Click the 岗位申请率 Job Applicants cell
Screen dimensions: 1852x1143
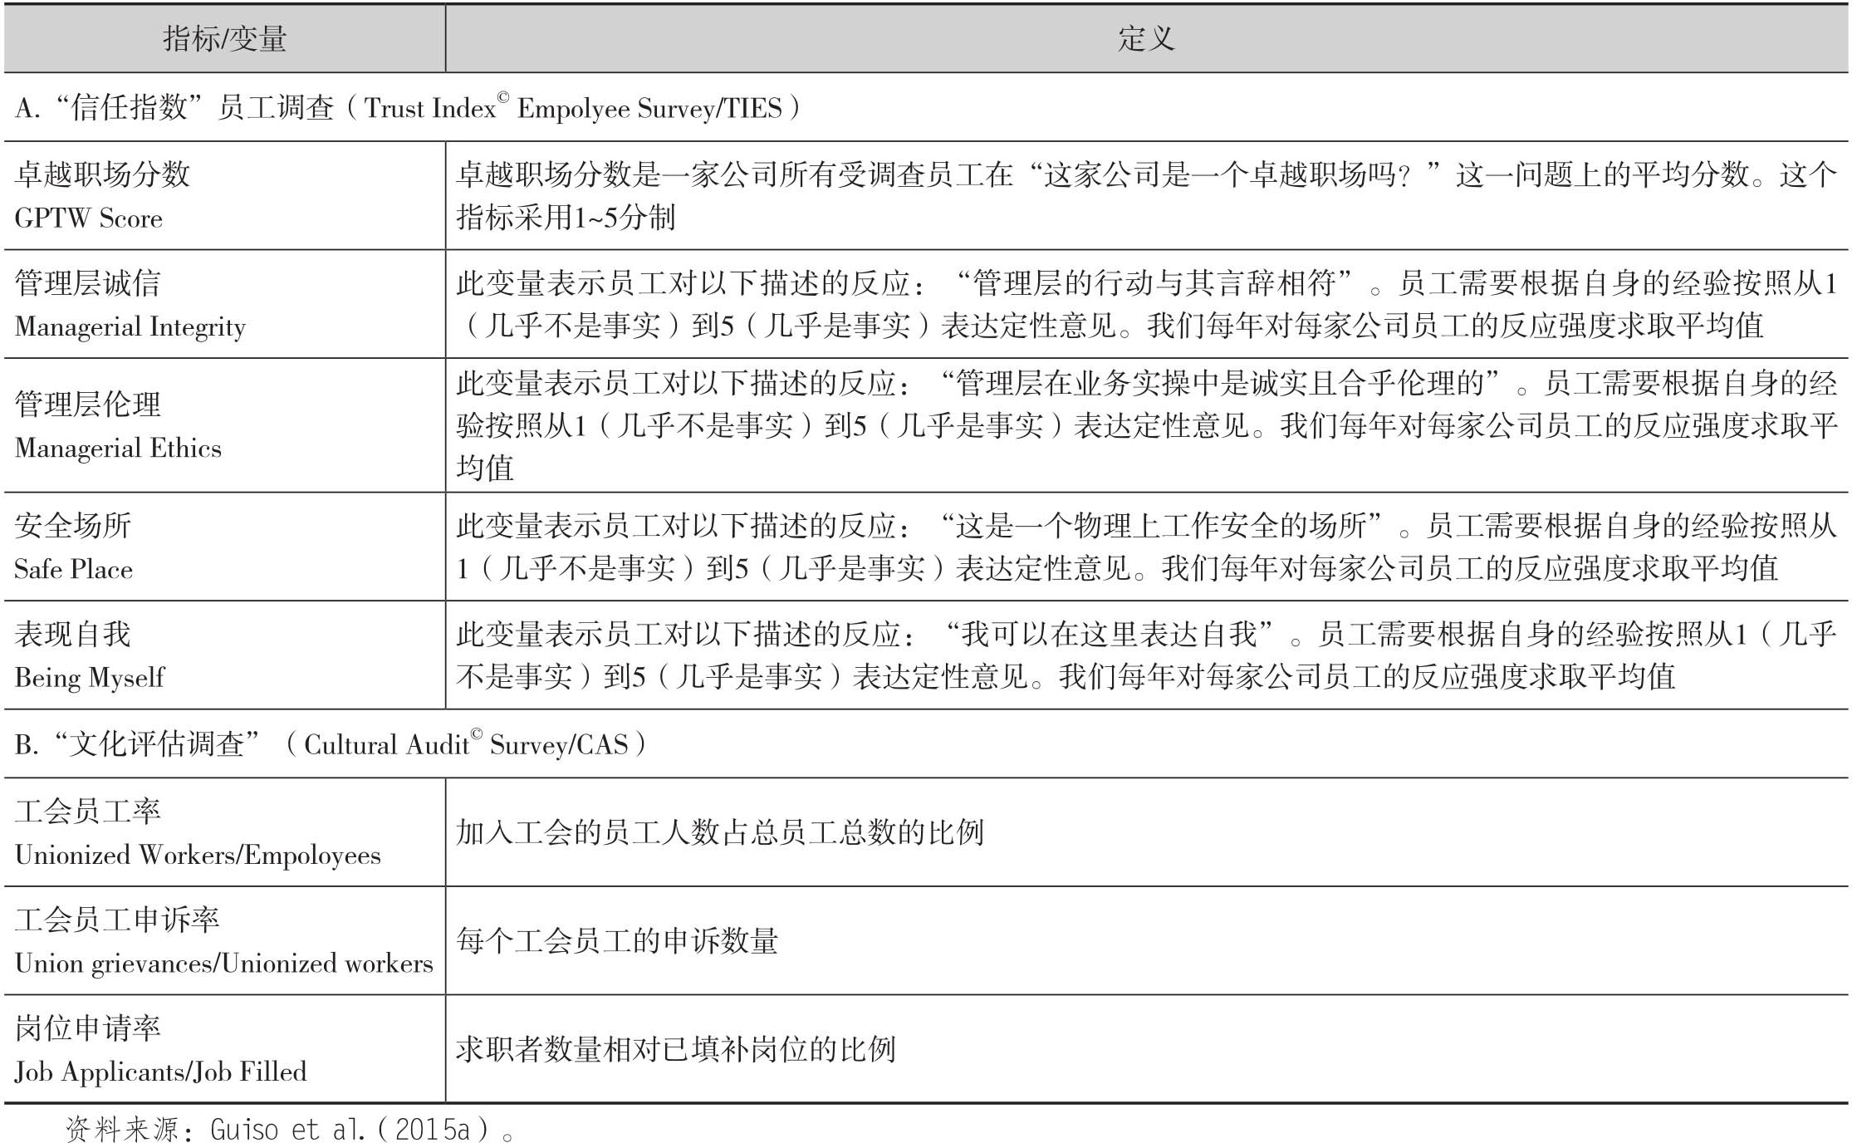(x=160, y=1049)
